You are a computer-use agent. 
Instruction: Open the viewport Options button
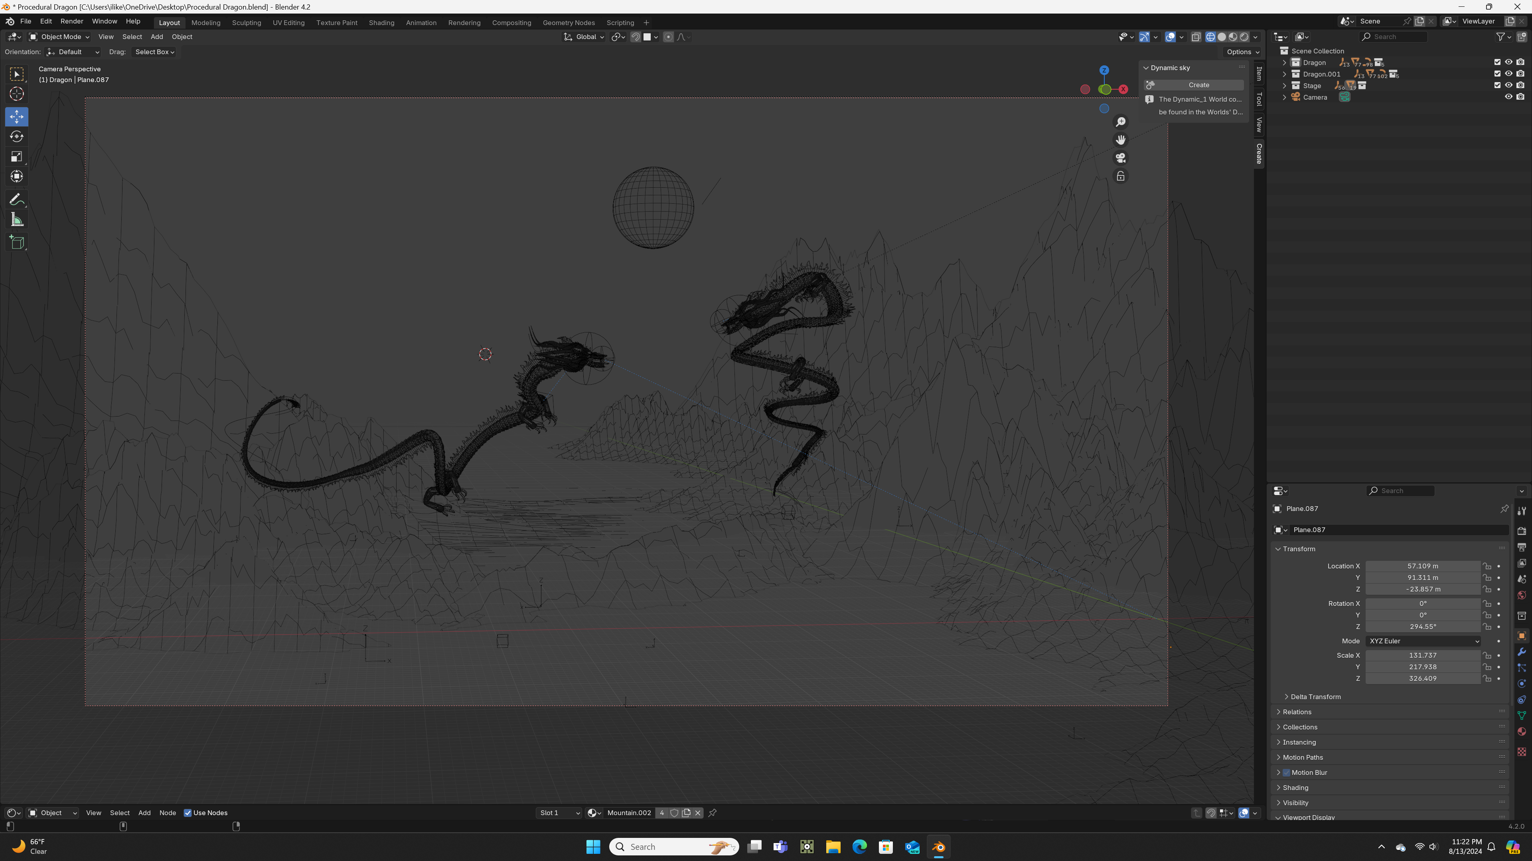[x=1243, y=52]
